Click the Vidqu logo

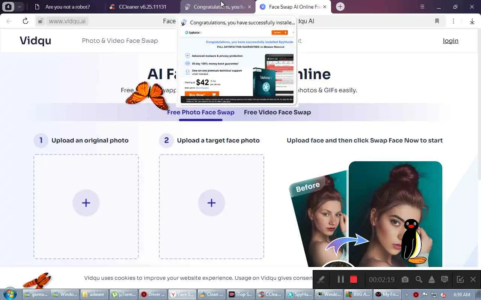point(35,40)
